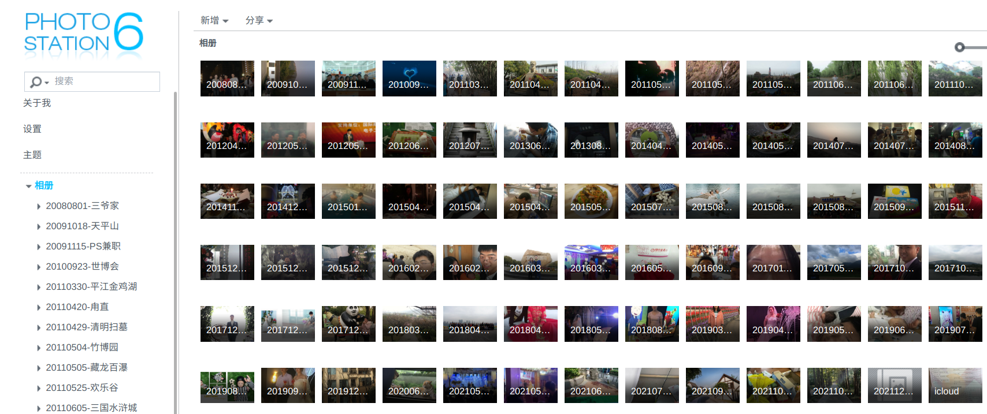
Task: Collapse the 相册 tree section
Action: click(28, 186)
